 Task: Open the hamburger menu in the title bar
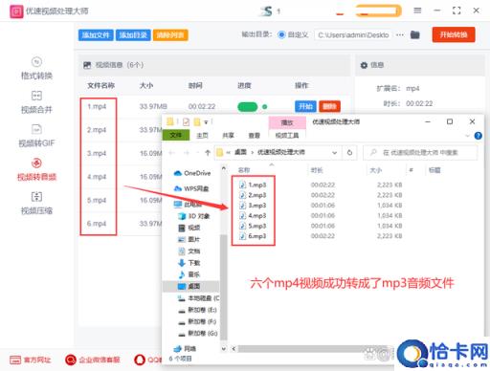[x=417, y=11]
